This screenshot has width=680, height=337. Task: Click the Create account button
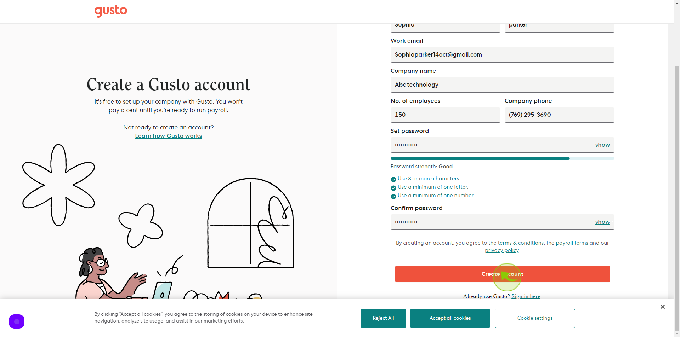tap(502, 274)
